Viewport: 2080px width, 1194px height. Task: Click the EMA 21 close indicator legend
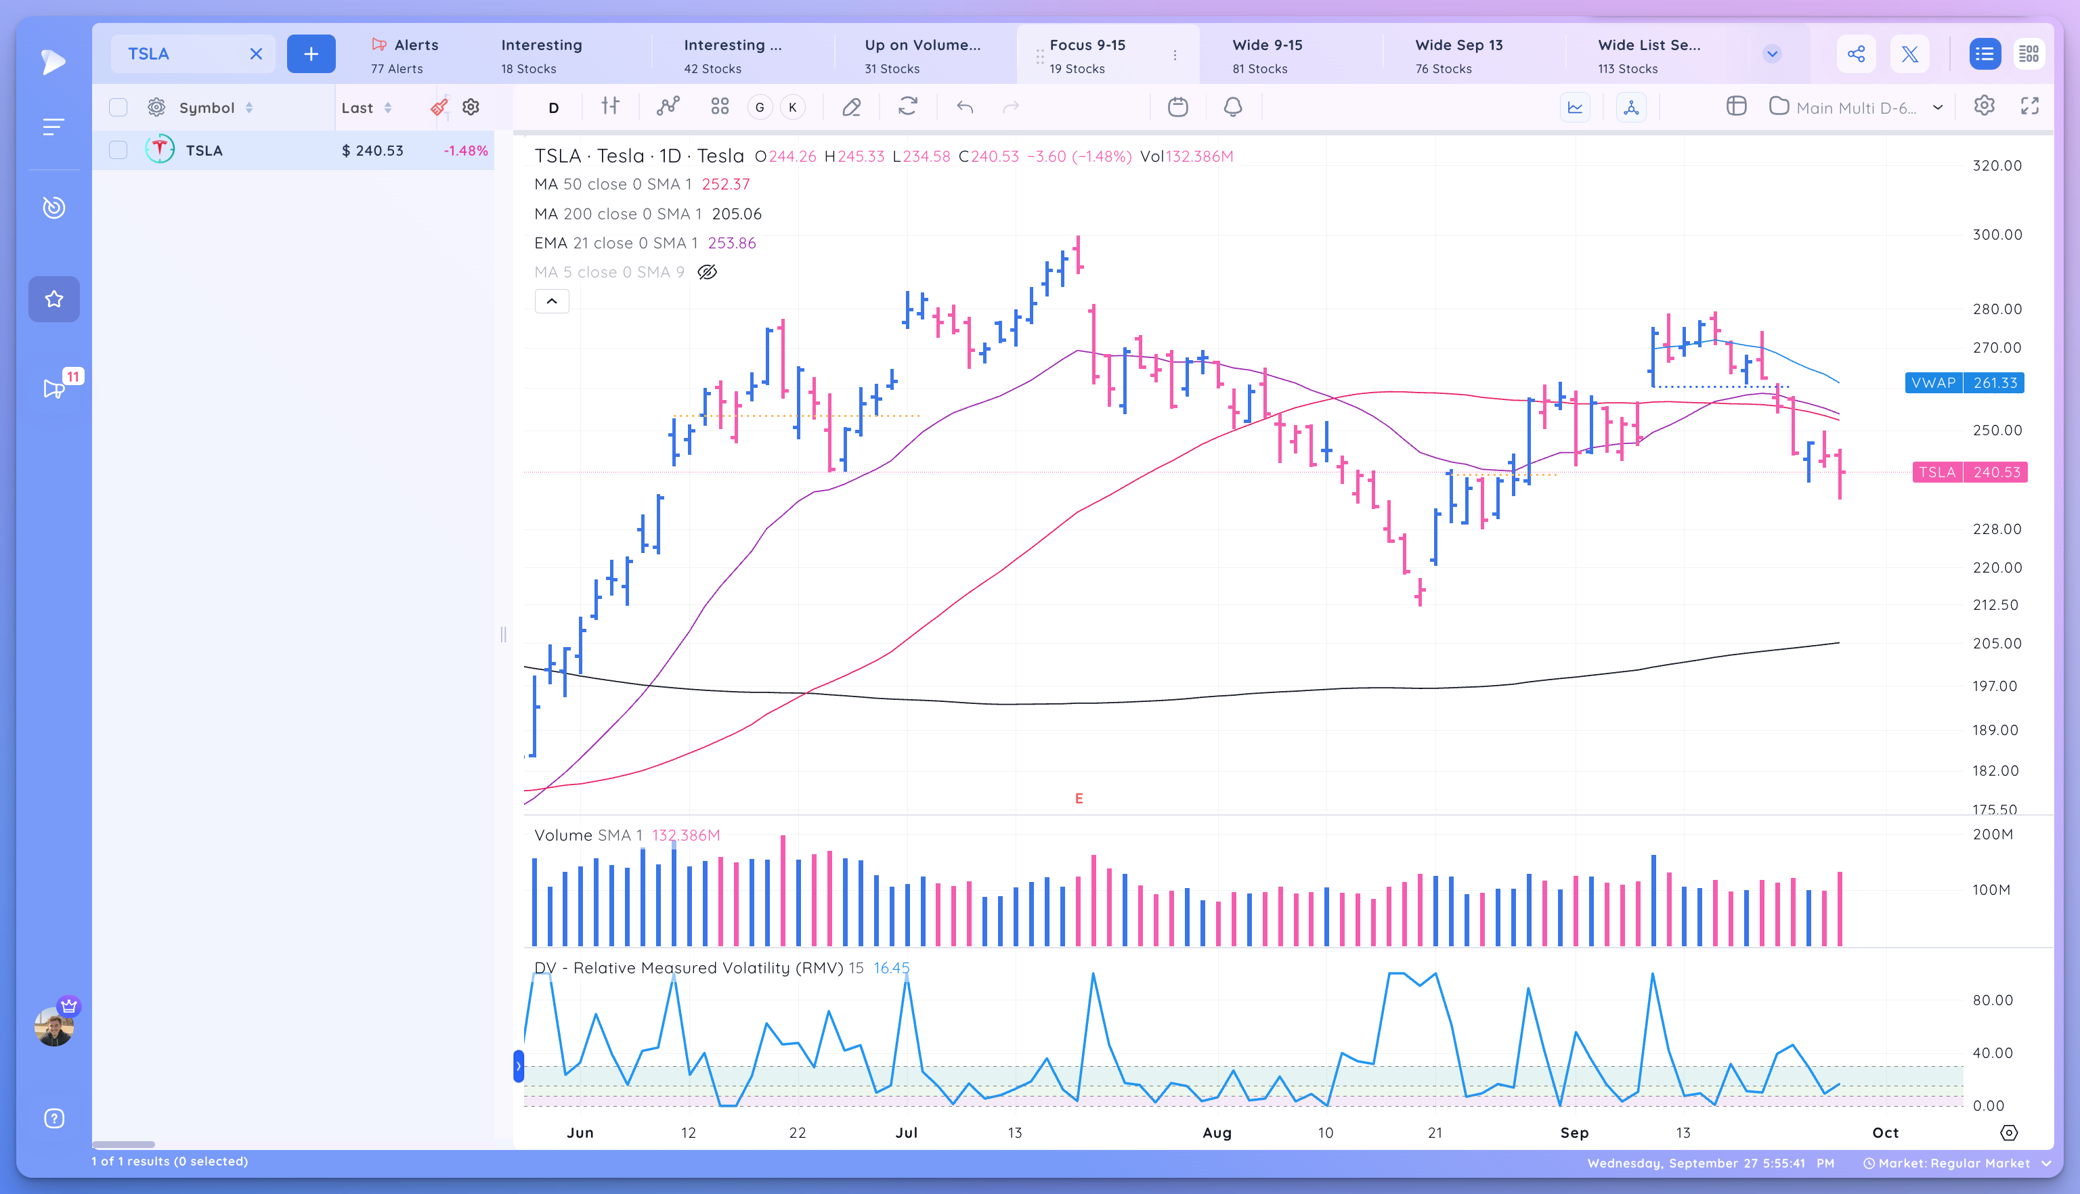(x=645, y=243)
